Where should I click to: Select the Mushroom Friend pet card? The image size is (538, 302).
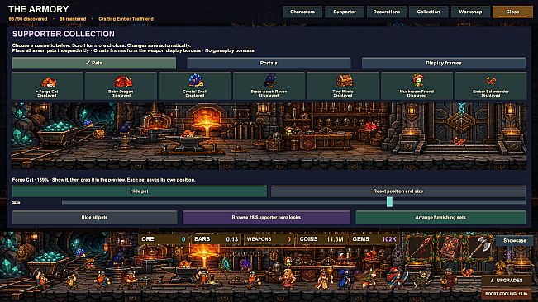tap(417, 86)
